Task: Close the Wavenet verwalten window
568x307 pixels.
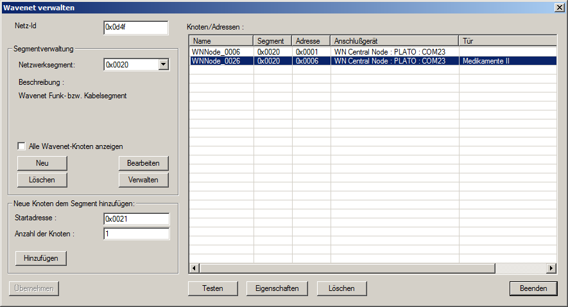Action: pos(559,7)
